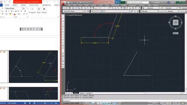187x105 pixels.
Task: Open the layer list dropdown showing 0
Action: [130, 11]
